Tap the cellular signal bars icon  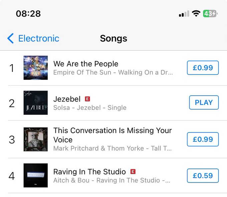point(184,14)
